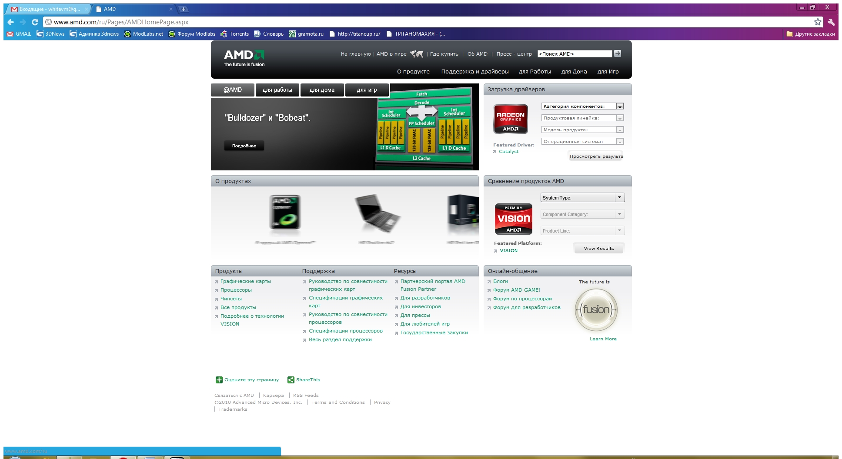The width and height of the screenshot is (842, 459).
Task: Open the Словарь bookmark
Action: (269, 34)
